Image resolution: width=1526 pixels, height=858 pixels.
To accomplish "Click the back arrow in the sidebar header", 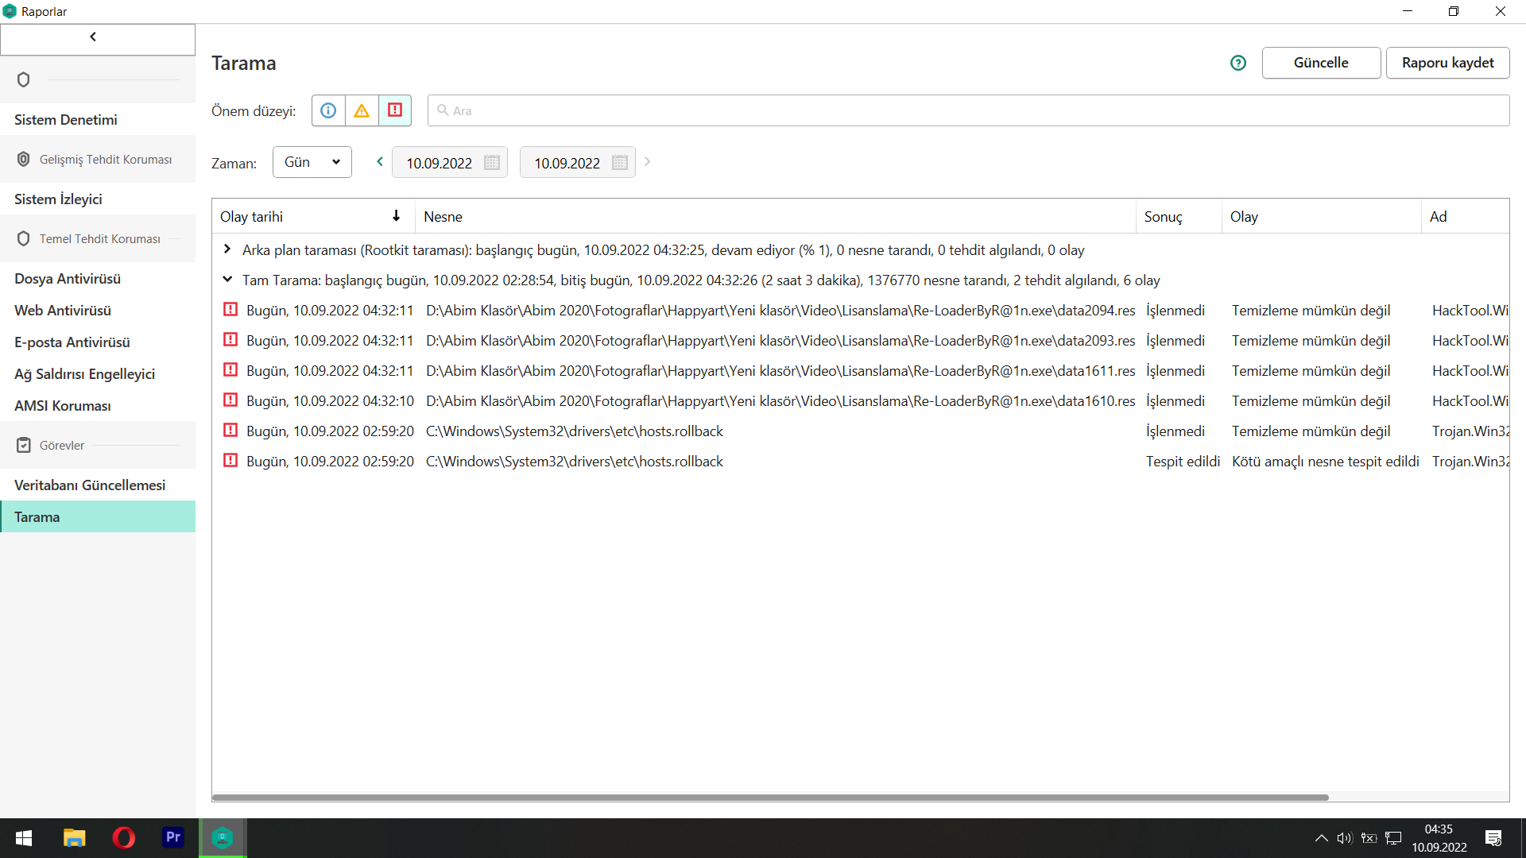I will 93,37.
